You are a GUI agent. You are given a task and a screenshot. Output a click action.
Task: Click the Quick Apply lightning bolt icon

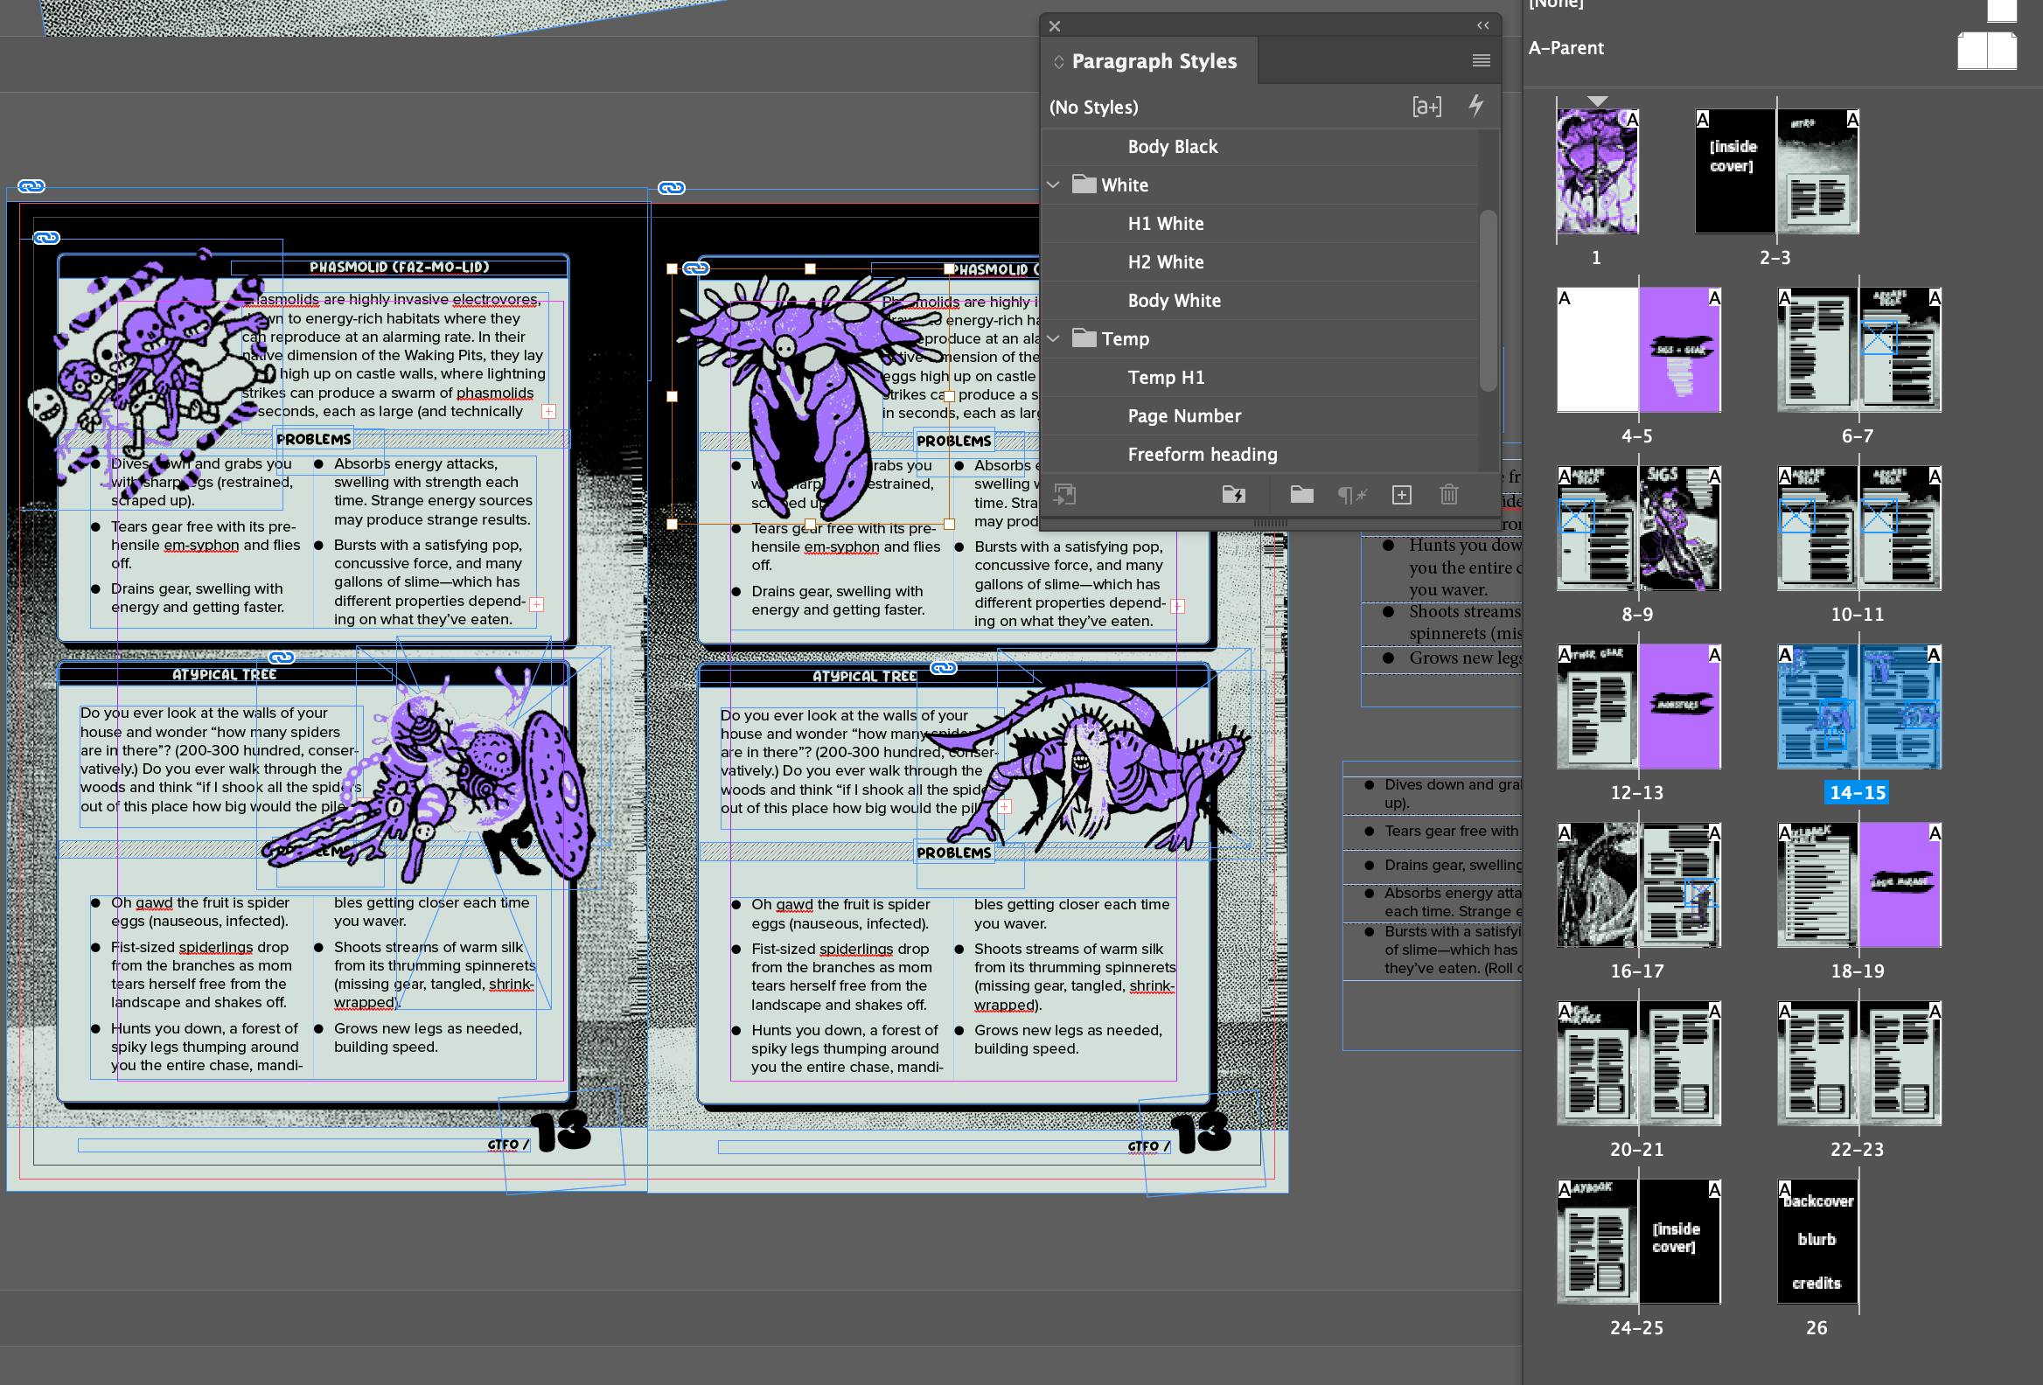coord(1476,107)
